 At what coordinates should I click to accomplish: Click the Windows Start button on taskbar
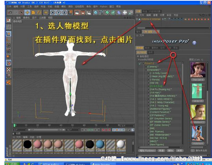[13, 164]
